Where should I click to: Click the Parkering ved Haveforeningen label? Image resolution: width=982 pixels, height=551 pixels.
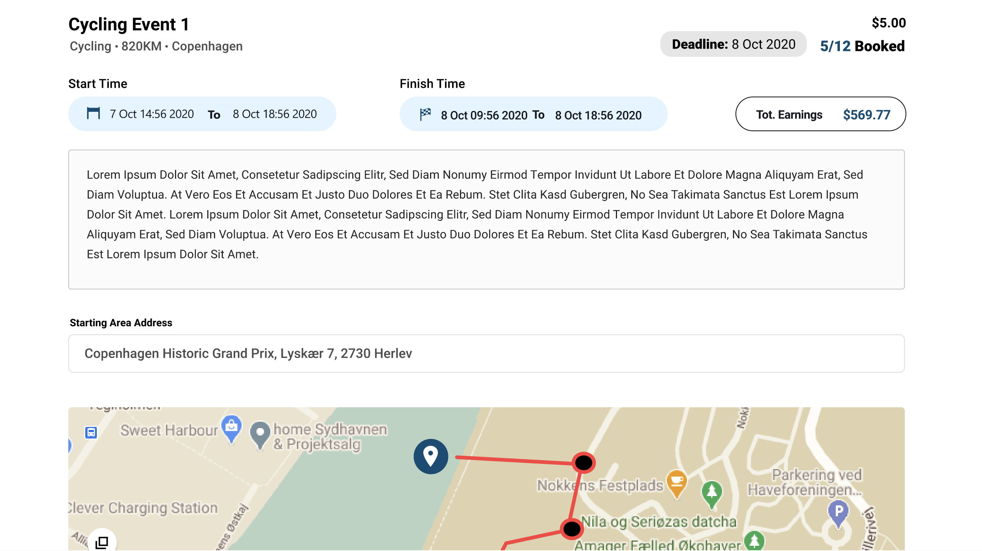point(805,483)
